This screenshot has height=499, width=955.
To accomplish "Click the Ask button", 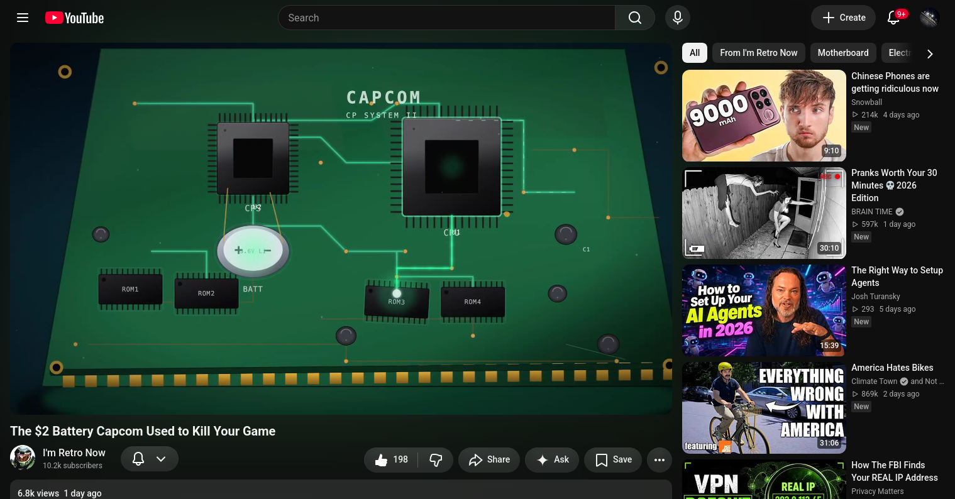I will (552, 459).
